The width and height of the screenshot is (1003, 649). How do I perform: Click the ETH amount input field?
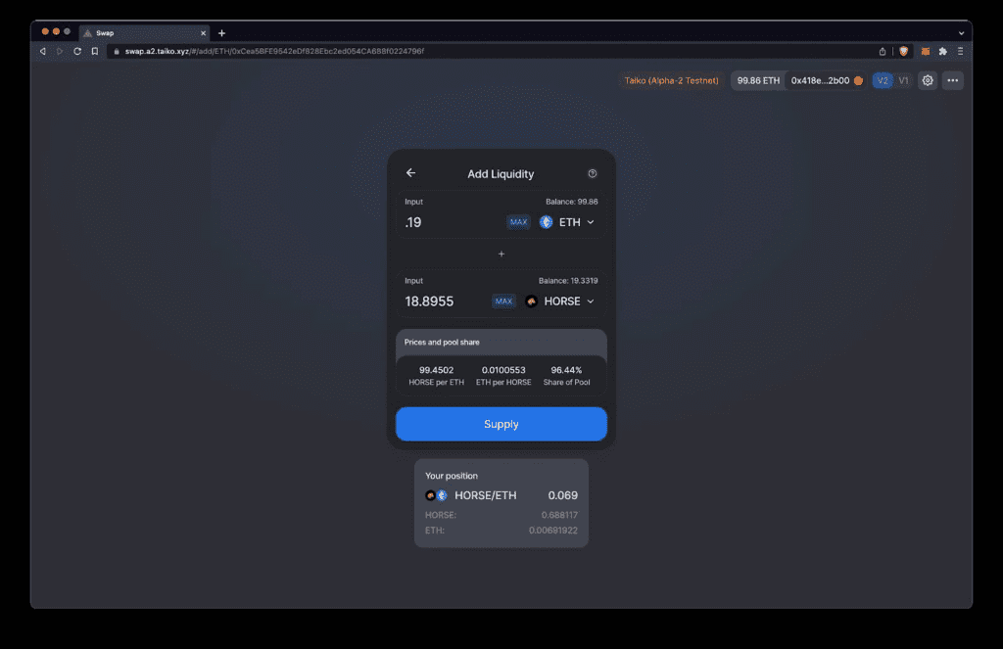pos(452,222)
